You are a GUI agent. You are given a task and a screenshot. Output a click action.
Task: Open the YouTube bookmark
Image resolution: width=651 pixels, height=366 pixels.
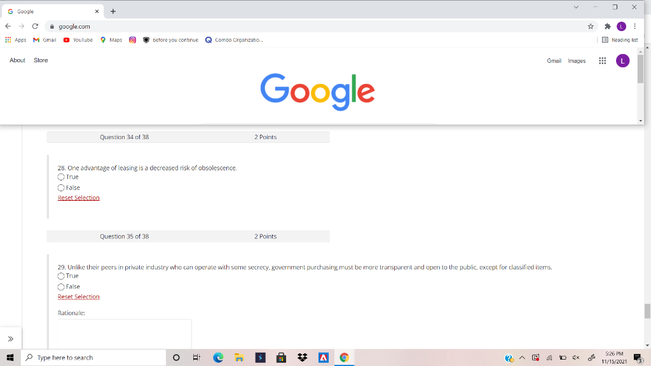(x=76, y=39)
